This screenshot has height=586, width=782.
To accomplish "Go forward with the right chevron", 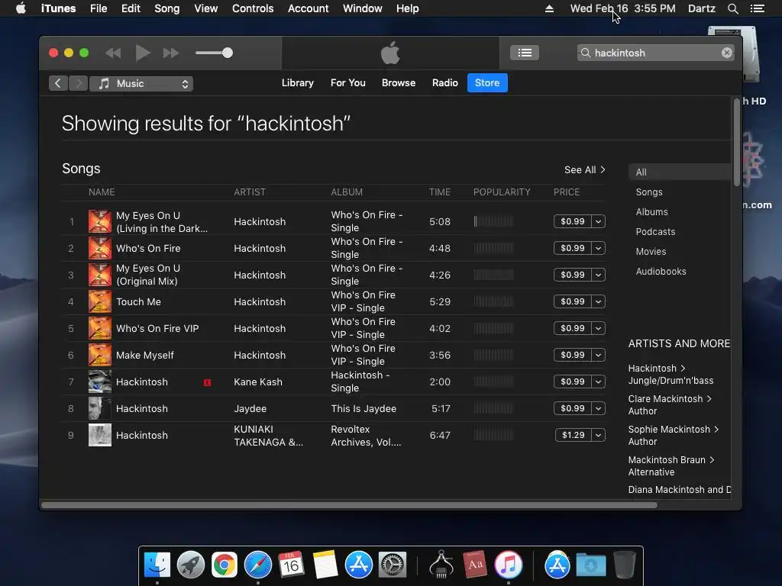I will [x=78, y=83].
